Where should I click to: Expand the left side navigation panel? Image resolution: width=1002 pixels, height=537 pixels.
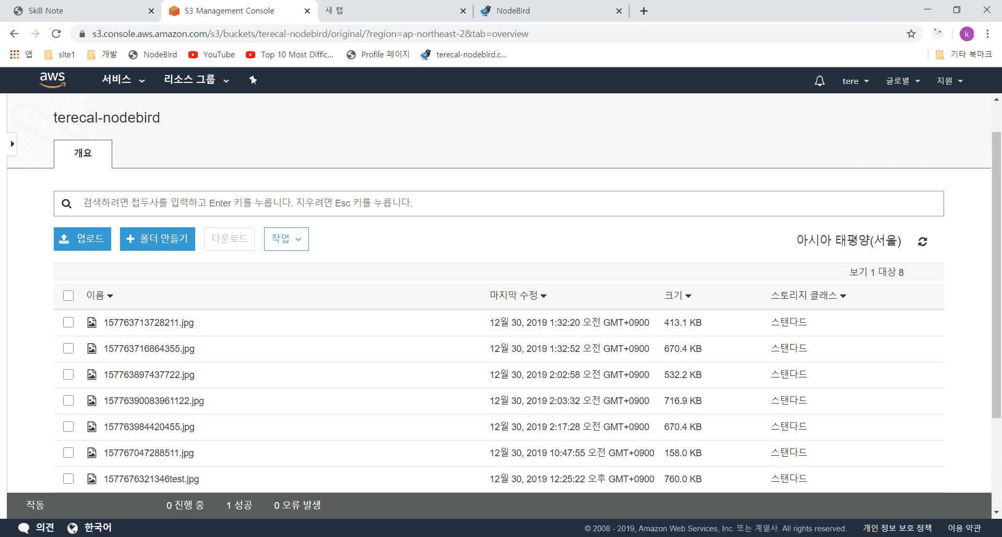[12, 144]
